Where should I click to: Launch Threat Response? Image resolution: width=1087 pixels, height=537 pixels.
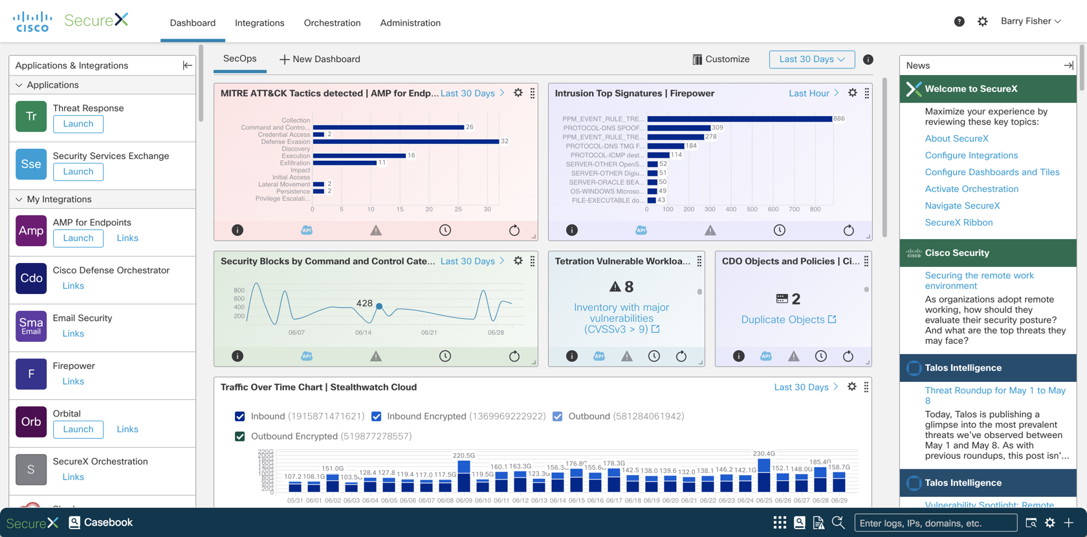[78, 124]
